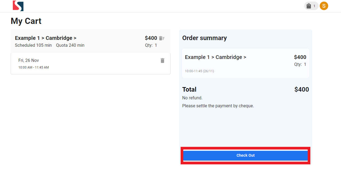The width and height of the screenshot is (341, 171).
Task: Click the payment by cheque notice
Action: (218, 106)
